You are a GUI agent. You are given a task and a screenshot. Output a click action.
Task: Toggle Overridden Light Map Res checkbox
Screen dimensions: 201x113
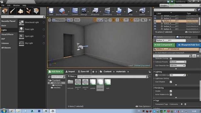pyautogui.click(x=156, y=75)
